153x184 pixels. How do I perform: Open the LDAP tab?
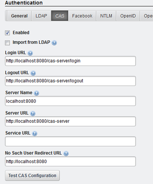coord(41,16)
